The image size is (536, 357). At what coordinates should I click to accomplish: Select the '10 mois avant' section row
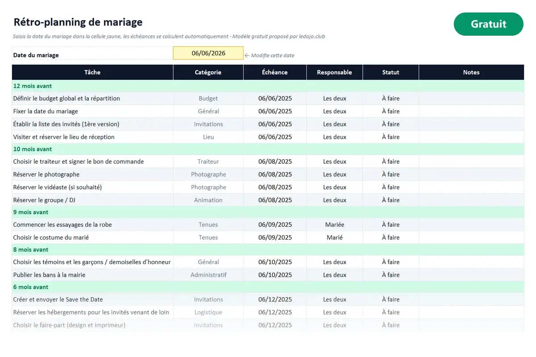268,149
